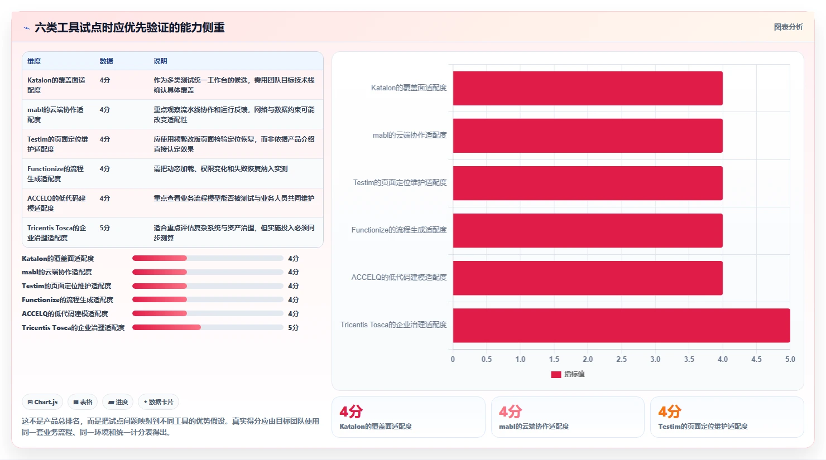Click the Katalon的覆盖面适配度 y-axis label in the chart
The width and height of the screenshot is (826, 460).
point(409,88)
